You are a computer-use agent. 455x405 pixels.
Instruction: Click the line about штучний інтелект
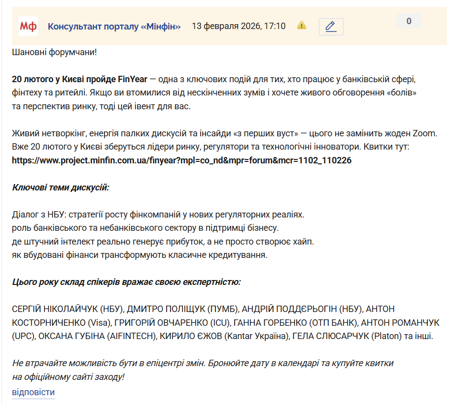(x=163, y=242)
